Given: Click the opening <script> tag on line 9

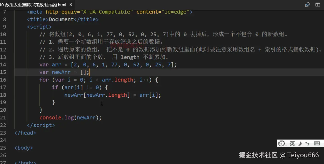Looking at the screenshot, I should point(39,27).
